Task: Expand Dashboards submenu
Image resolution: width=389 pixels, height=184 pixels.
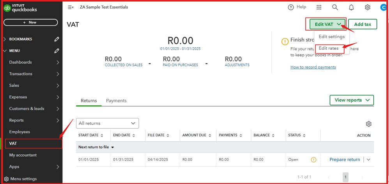Action: click(58, 63)
